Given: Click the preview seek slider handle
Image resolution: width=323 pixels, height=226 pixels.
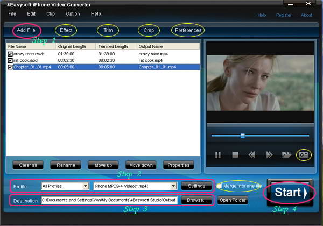Looking at the screenshot, I should click(x=243, y=136).
